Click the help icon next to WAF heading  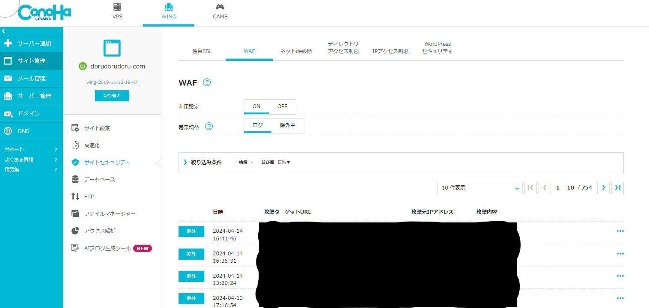coord(207,83)
